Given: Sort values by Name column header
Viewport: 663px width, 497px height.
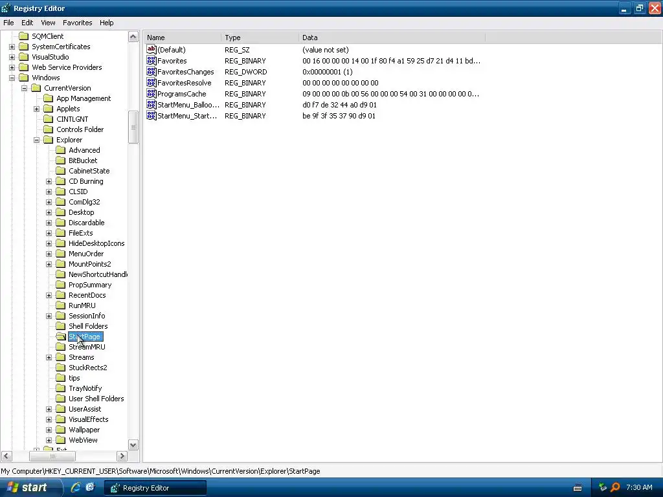Looking at the screenshot, I should [x=182, y=38].
